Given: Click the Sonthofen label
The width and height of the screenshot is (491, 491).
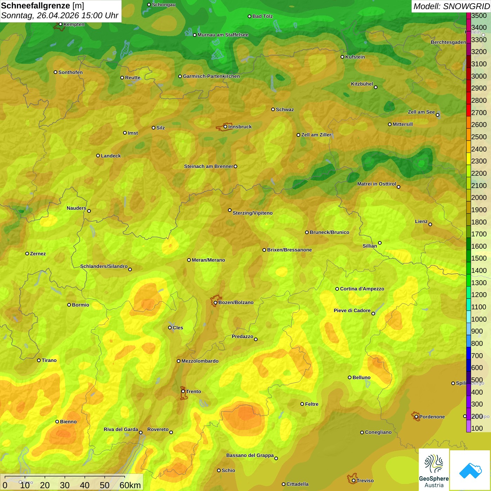Looking at the screenshot, I should click(70, 72).
